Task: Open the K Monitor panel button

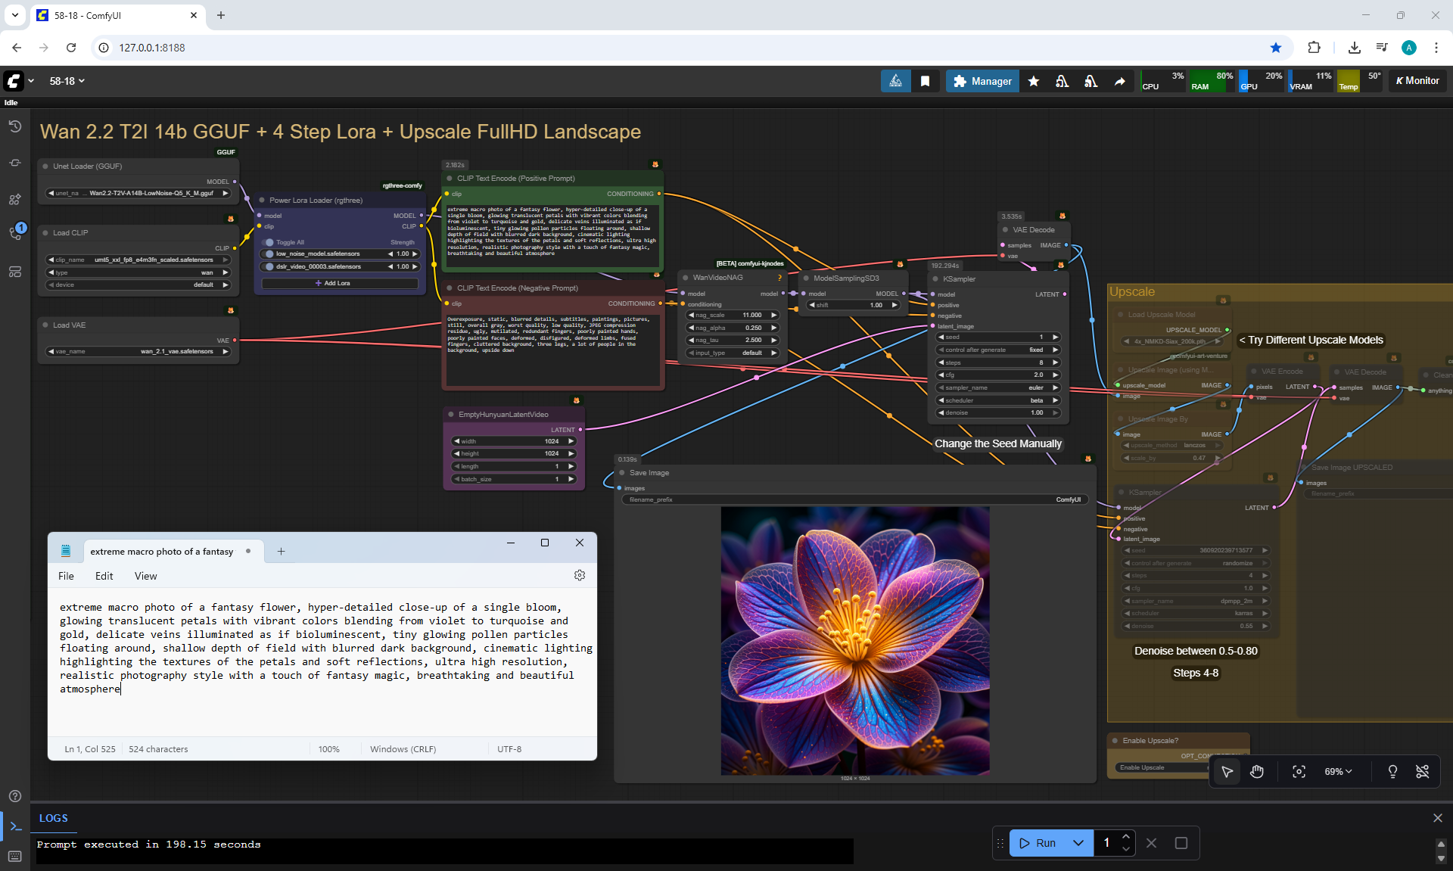Action: [1417, 81]
